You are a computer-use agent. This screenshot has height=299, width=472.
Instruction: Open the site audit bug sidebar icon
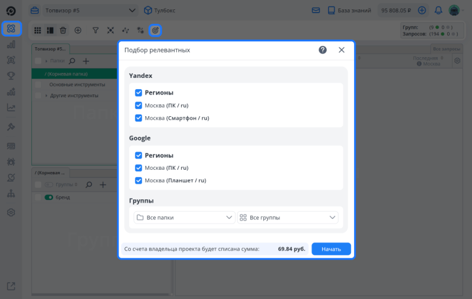point(11,162)
